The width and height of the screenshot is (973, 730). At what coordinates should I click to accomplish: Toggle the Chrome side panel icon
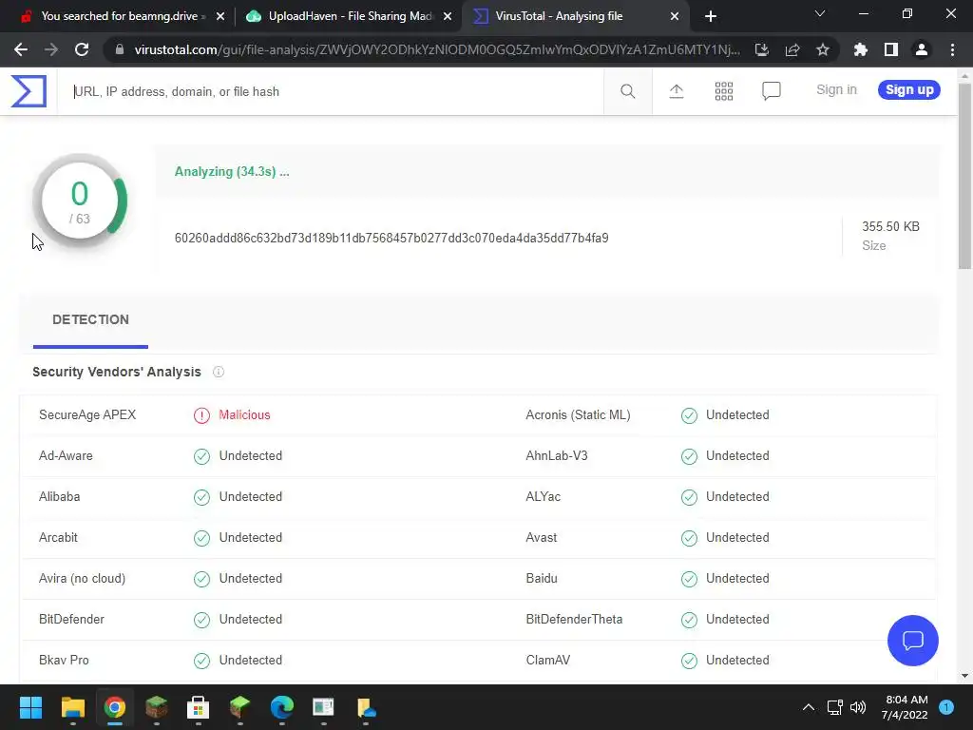(x=891, y=49)
